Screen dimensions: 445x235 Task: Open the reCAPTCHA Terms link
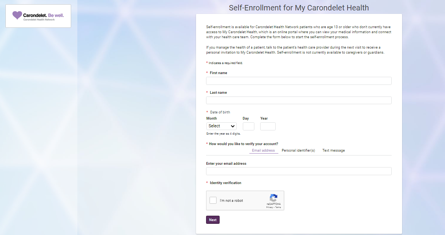278,207
